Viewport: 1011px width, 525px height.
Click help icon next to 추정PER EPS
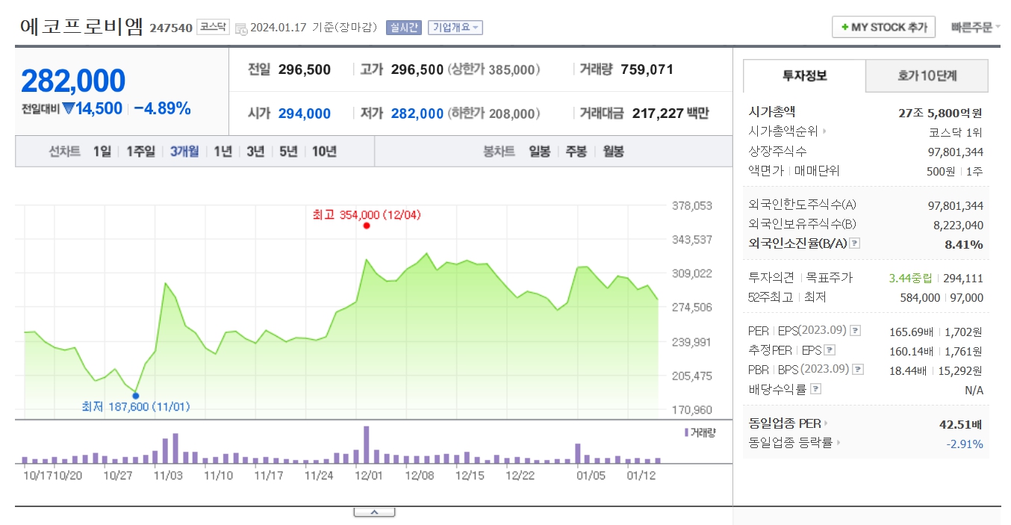pos(830,350)
